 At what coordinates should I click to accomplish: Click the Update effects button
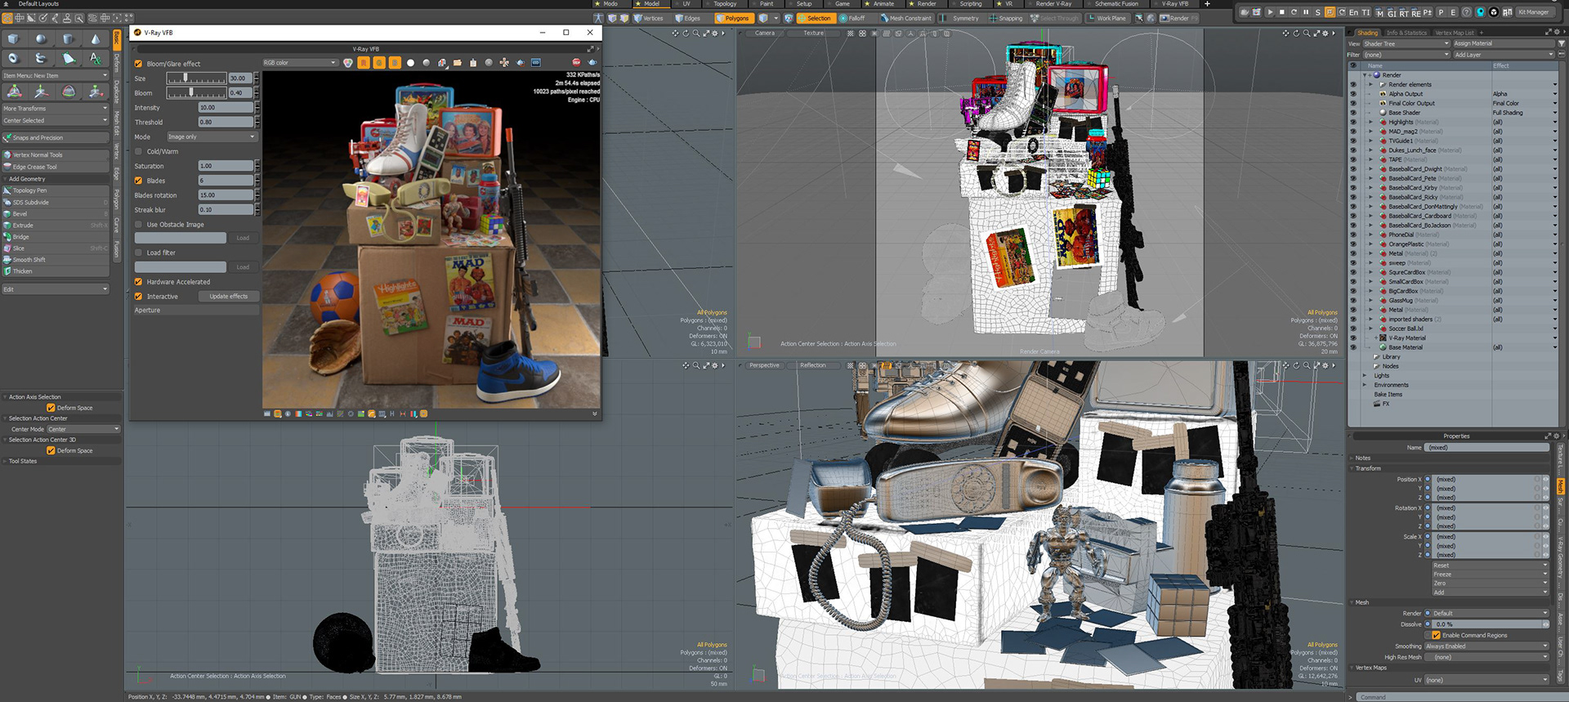[229, 297]
